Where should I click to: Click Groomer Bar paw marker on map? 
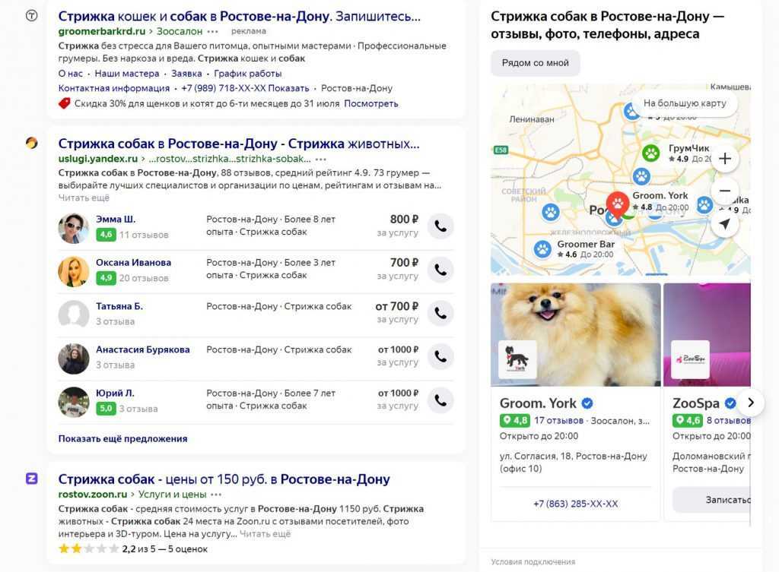tap(542, 248)
